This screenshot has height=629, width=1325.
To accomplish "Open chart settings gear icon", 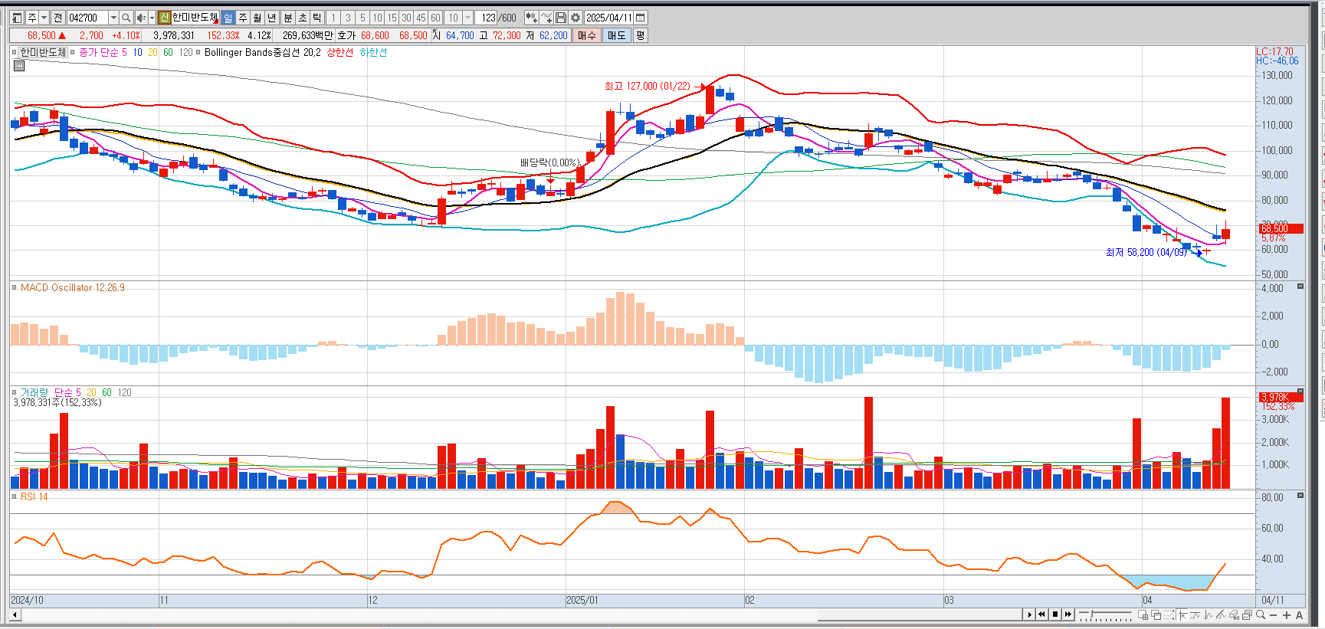I will (576, 18).
